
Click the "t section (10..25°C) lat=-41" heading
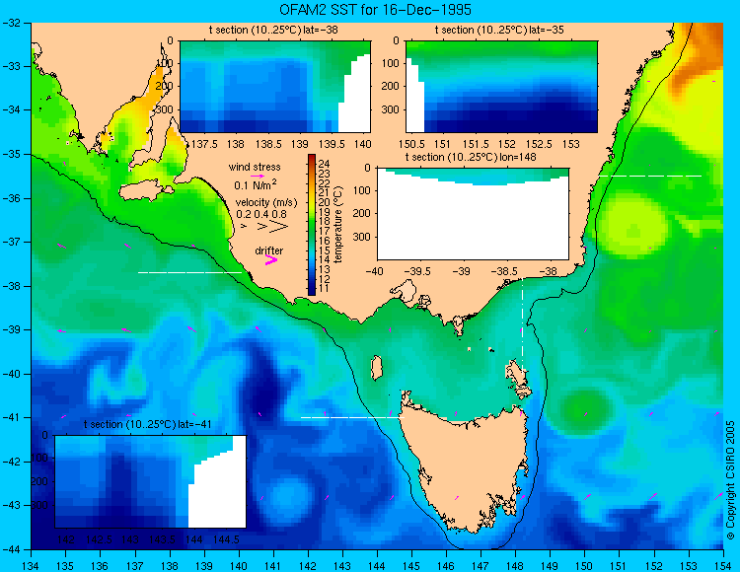point(147,424)
